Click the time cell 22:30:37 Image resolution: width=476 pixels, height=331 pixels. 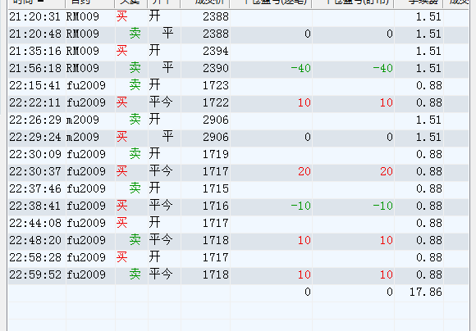35,171
